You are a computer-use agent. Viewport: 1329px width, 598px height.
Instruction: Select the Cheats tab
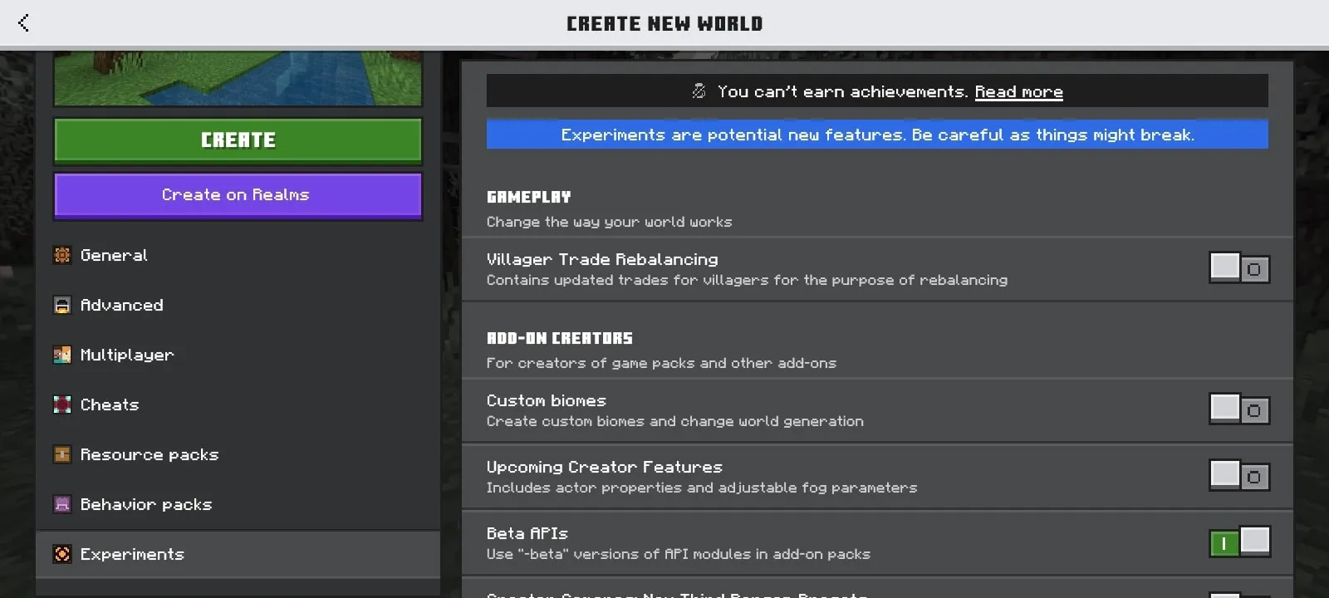click(x=238, y=404)
